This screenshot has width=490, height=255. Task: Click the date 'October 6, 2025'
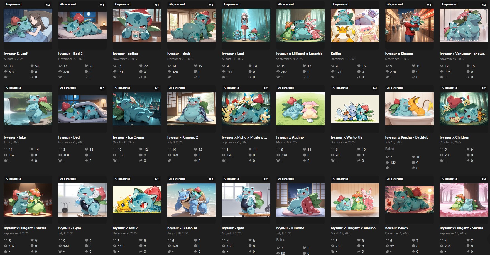(450, 142)
